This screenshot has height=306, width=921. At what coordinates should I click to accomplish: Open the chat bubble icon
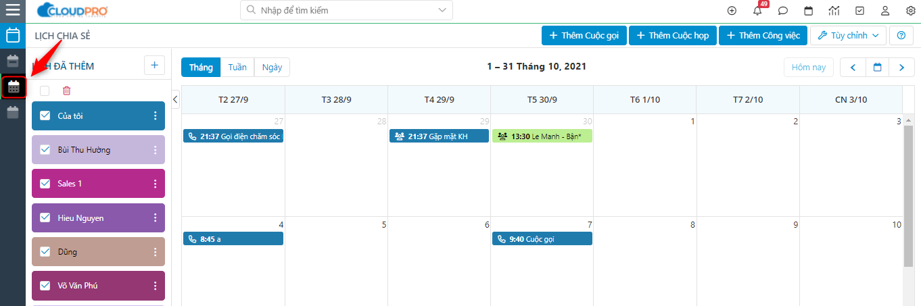[x=783, y=11]
